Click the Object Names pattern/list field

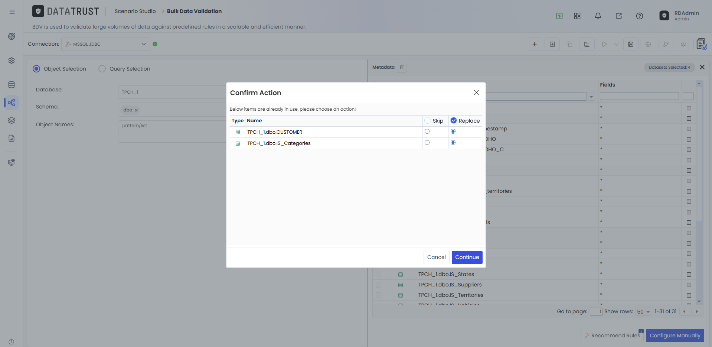[x=173, y=132]
